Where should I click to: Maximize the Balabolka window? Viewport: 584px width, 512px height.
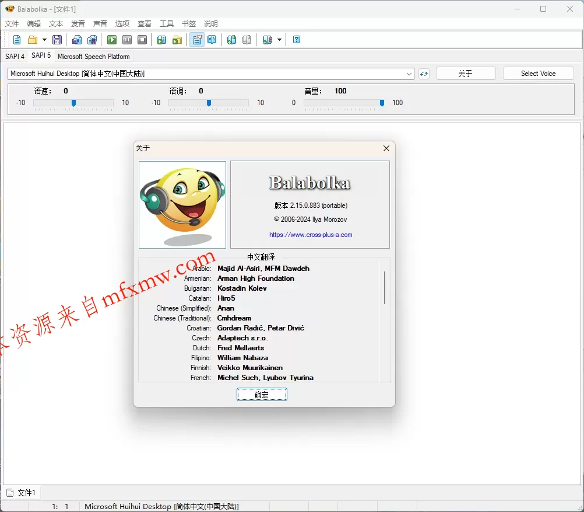pos(543,9)
